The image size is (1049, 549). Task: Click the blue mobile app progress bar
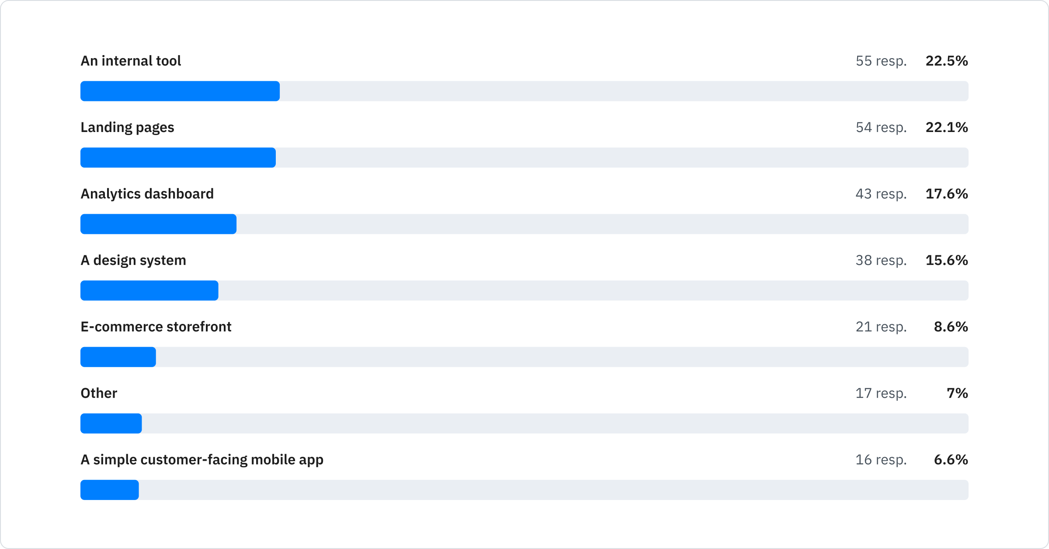click(109, 490)
